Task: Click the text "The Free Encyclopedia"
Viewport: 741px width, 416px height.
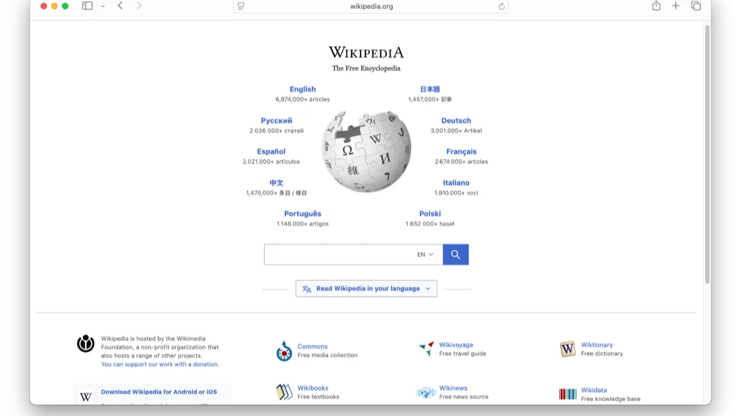Action: coord(366,68)
